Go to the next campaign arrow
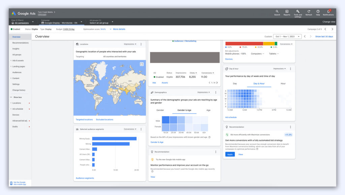Image resolution: width=345 pixels, height=195 pixels. coord(332,29)
